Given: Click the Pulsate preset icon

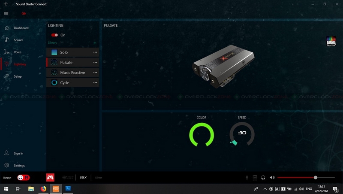Looking at the screenshot, I should [x=54, y=62].
